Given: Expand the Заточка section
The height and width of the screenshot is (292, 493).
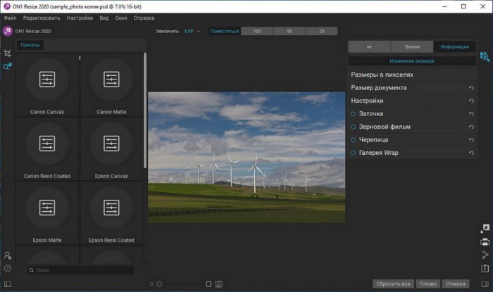Looking at the screenshot, I should pos(412,114).
